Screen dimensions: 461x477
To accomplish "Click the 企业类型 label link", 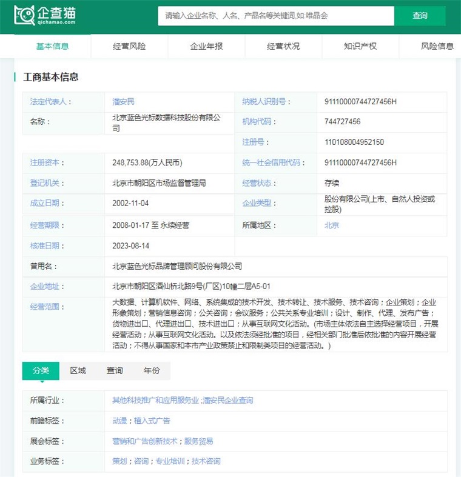I will click(257, 203).
